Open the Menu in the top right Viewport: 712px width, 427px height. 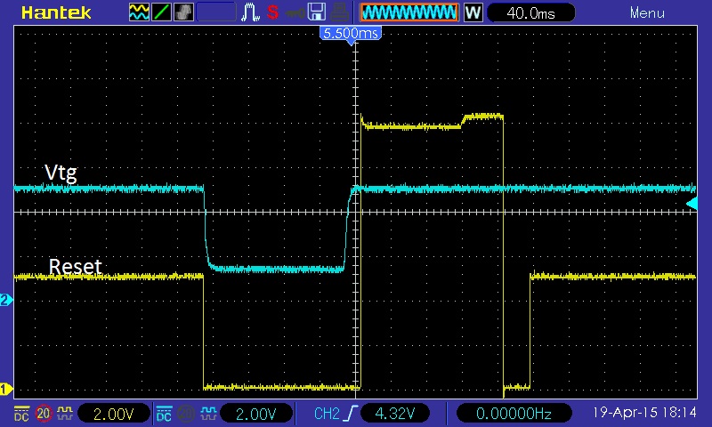coord(647,13)
